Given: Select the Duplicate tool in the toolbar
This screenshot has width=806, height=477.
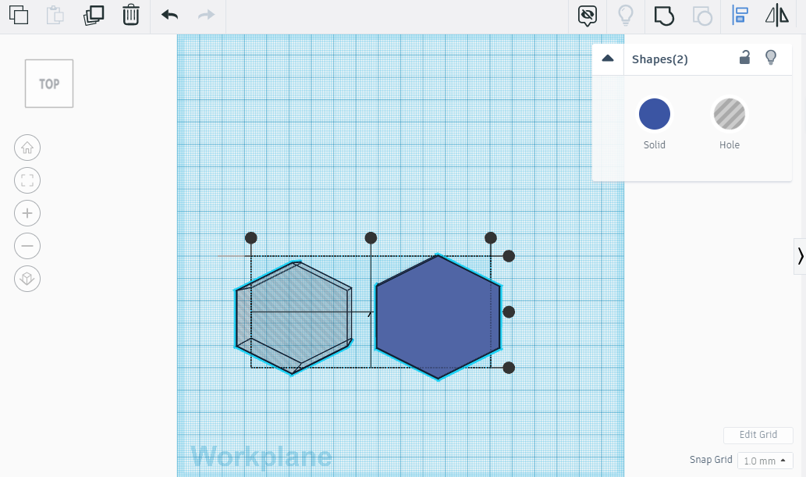Looking at the screenshot, I should 93,15.
